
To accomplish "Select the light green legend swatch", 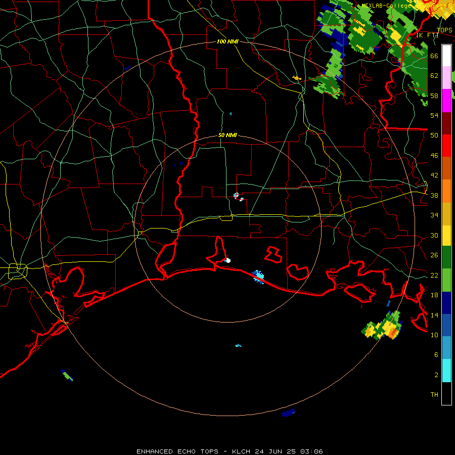I will (446, 280).
